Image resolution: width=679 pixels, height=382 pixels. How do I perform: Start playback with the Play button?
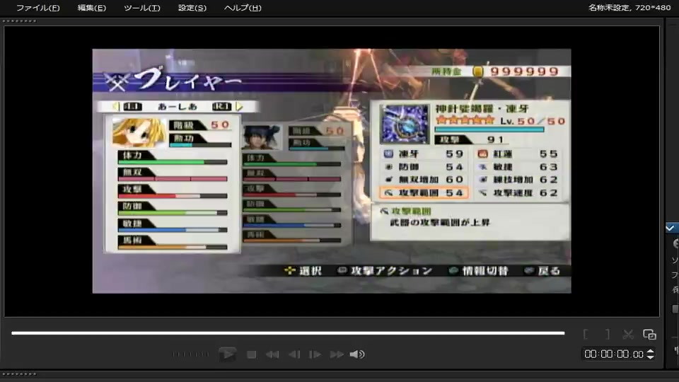pos(227,354)
